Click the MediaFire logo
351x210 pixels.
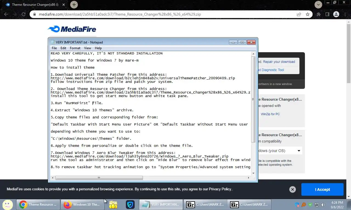pyautogui.click(x=72, y=29)
